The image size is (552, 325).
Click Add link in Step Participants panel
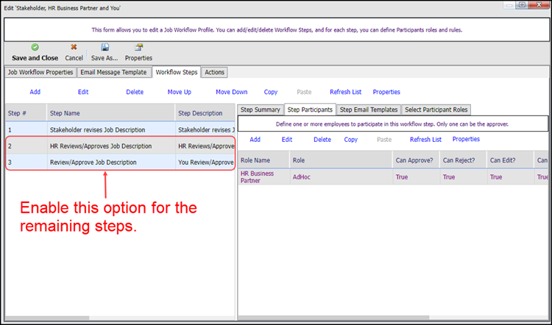click(x=255, y=140)
